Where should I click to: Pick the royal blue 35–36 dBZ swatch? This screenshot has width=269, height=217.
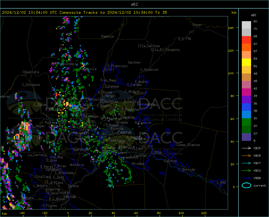[x=246, y=107]
